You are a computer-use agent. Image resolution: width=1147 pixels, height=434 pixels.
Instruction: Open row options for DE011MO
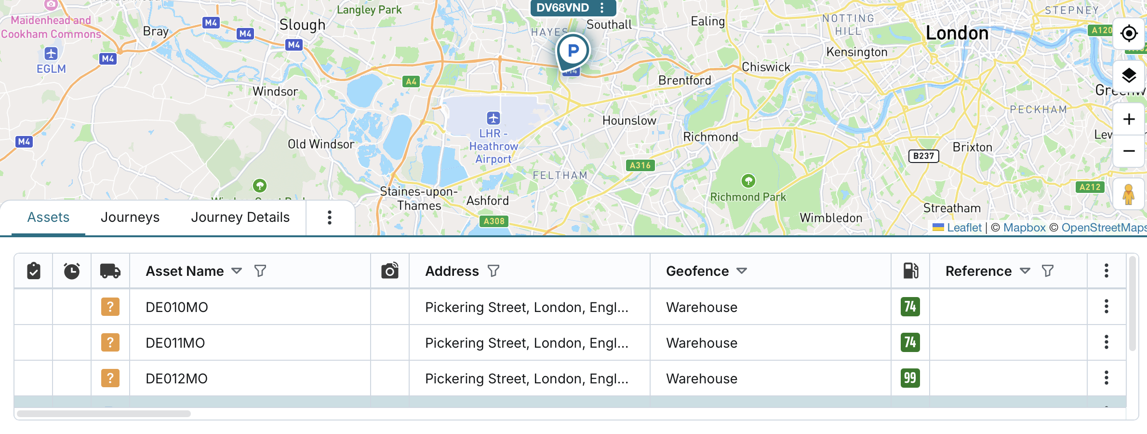(x=1107, y=342)
